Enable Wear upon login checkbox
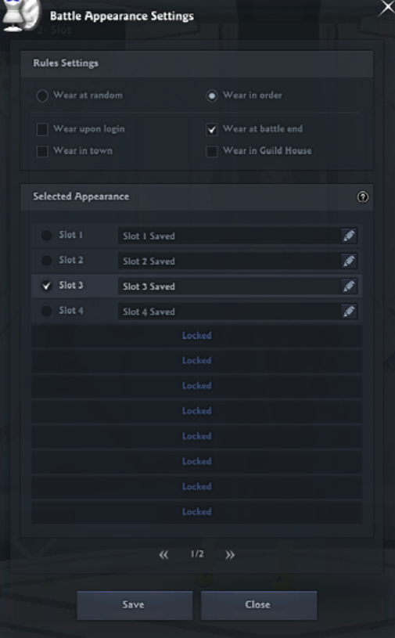 [42, 129]
